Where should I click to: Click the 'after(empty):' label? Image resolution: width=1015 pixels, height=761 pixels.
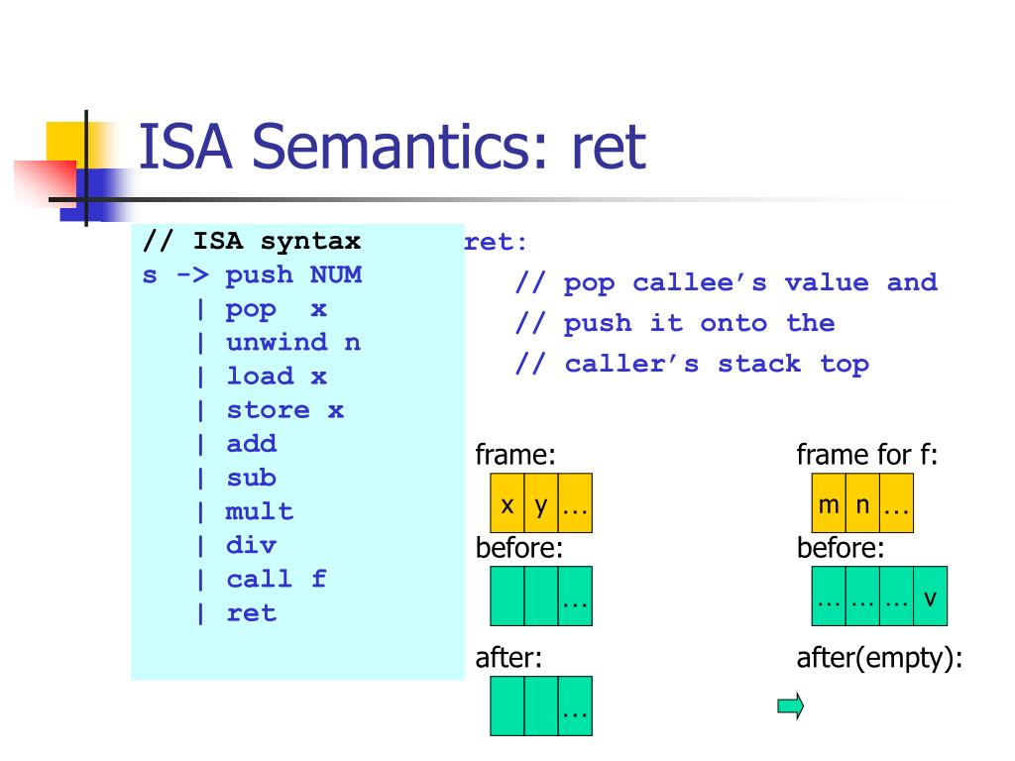click(880, 658)
